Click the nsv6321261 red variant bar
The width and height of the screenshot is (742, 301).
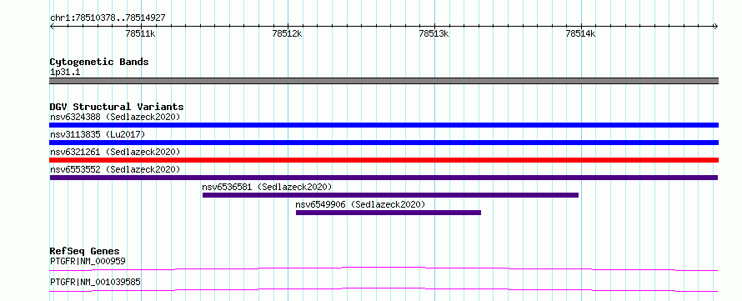tap(384, 160)
